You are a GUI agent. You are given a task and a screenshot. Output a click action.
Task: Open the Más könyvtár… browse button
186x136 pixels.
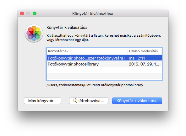click(x=42, y=101)
